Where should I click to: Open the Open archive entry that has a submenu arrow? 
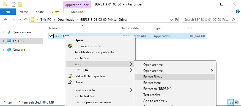(x=175, y=71)
